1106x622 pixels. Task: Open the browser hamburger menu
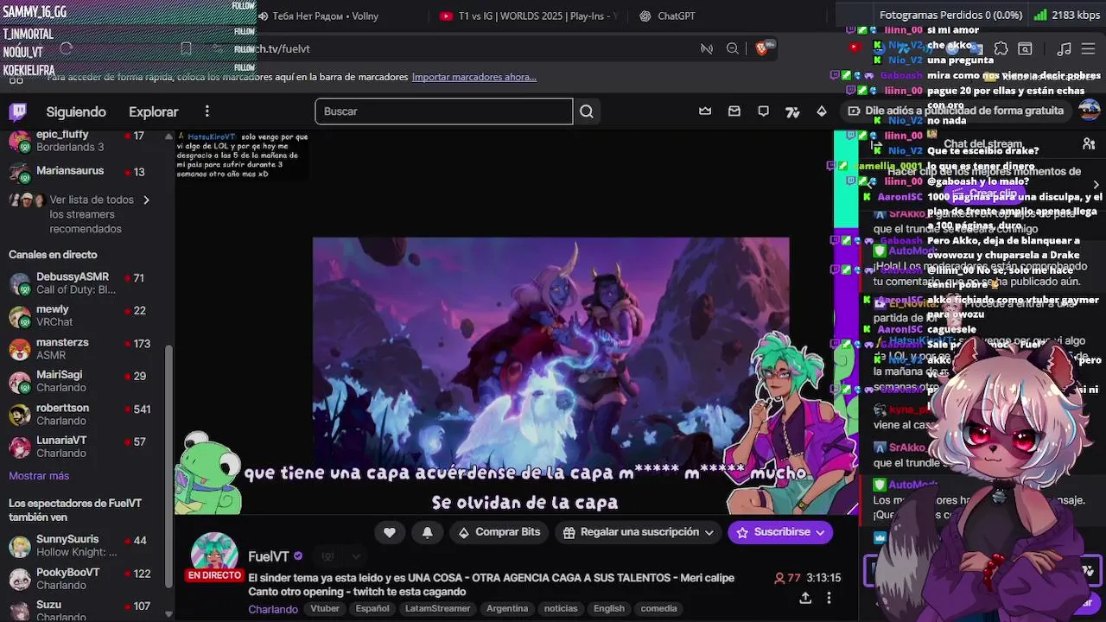1089,48
